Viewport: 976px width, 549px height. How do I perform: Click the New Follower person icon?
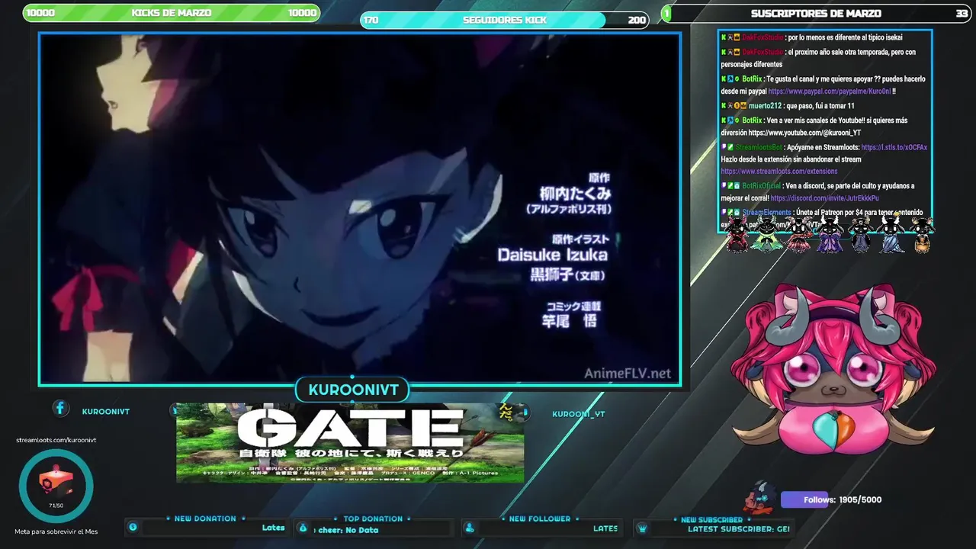(x=469, y=528)
